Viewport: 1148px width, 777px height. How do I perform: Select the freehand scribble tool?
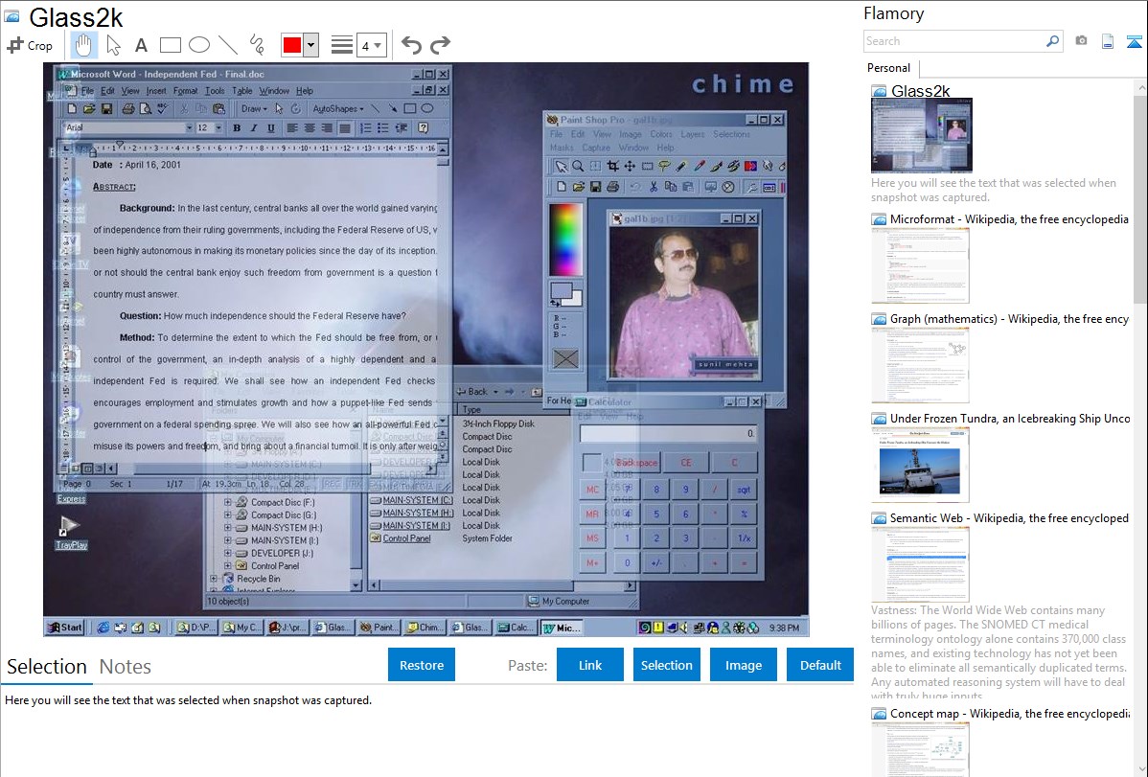(x=257, y=45)
